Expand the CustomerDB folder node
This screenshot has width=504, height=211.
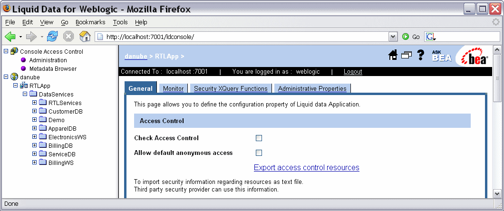[35, 111]
